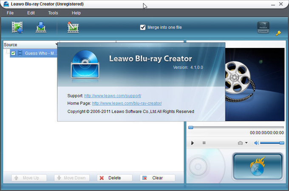Open the blu-ray-creator home page link
Viewport: 289px width, 191px height.
click(127, 103)
